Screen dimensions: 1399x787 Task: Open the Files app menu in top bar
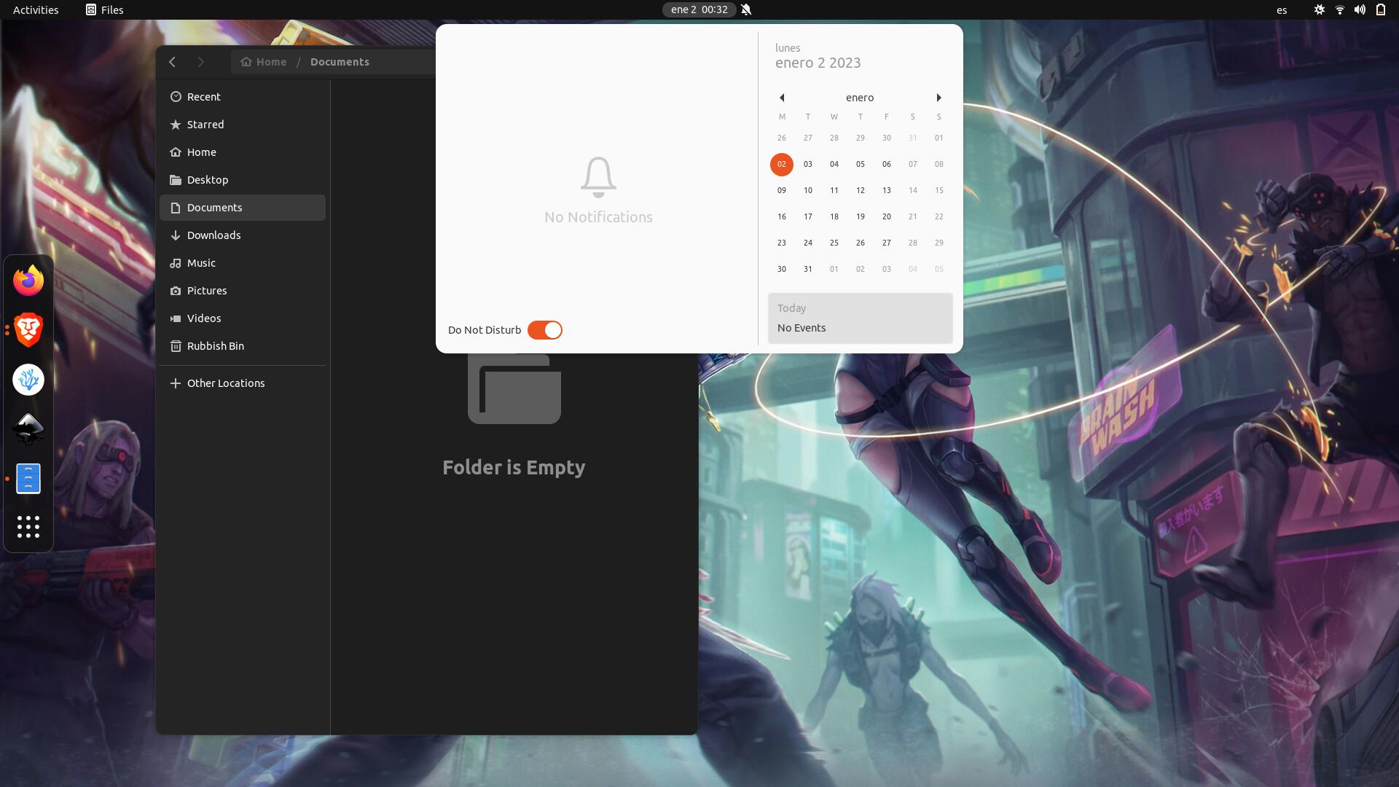[x=105, y=9]
